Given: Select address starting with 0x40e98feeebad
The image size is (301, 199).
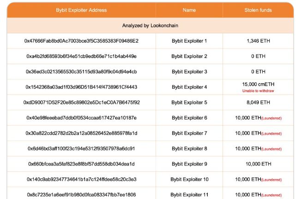Looking at the screenshot, I should point(81,118).
